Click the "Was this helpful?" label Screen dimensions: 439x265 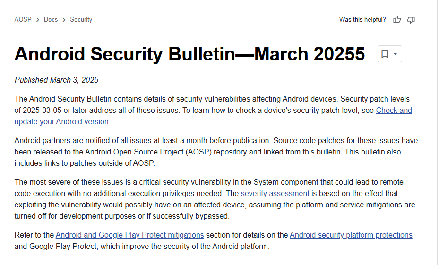362,20
